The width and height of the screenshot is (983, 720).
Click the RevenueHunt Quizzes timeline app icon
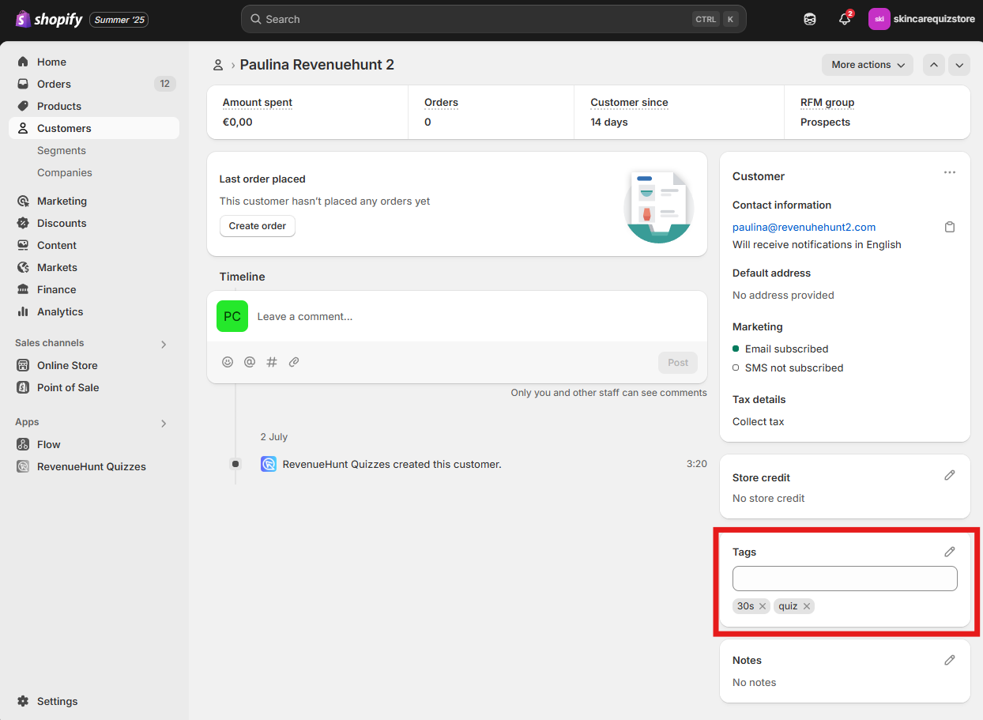[269, 464]
